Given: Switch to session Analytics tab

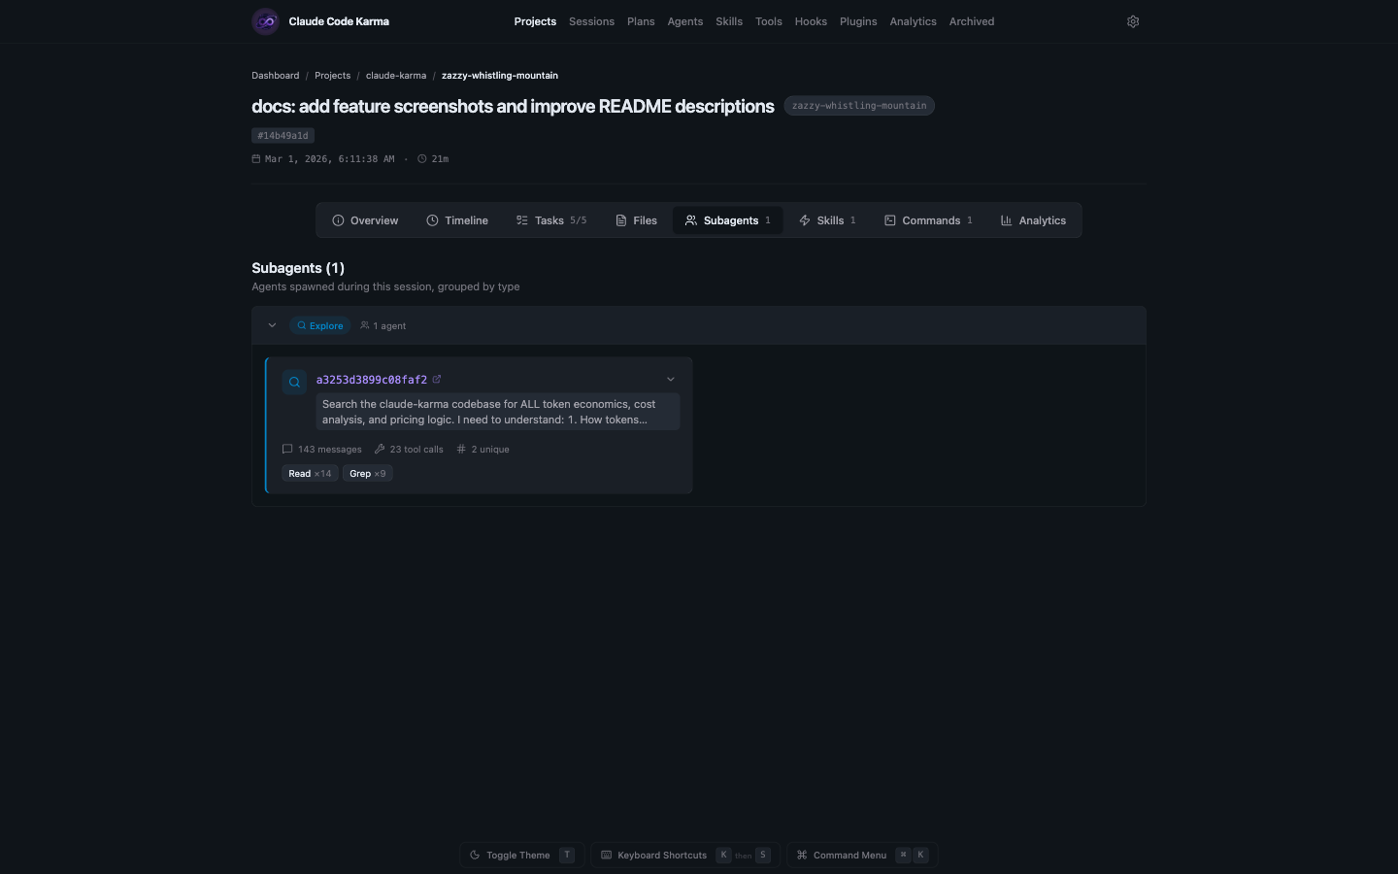Looking at the screenshot, I should tap(1033, 220).
